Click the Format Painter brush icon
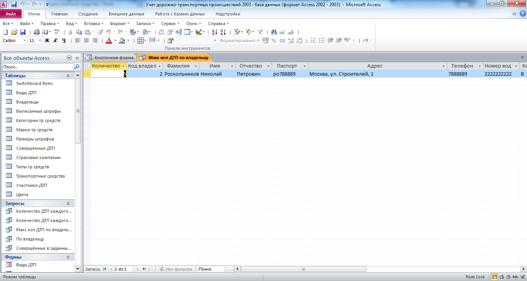The width and height of the screenshot is (527, 281). (x=100, y=32)
